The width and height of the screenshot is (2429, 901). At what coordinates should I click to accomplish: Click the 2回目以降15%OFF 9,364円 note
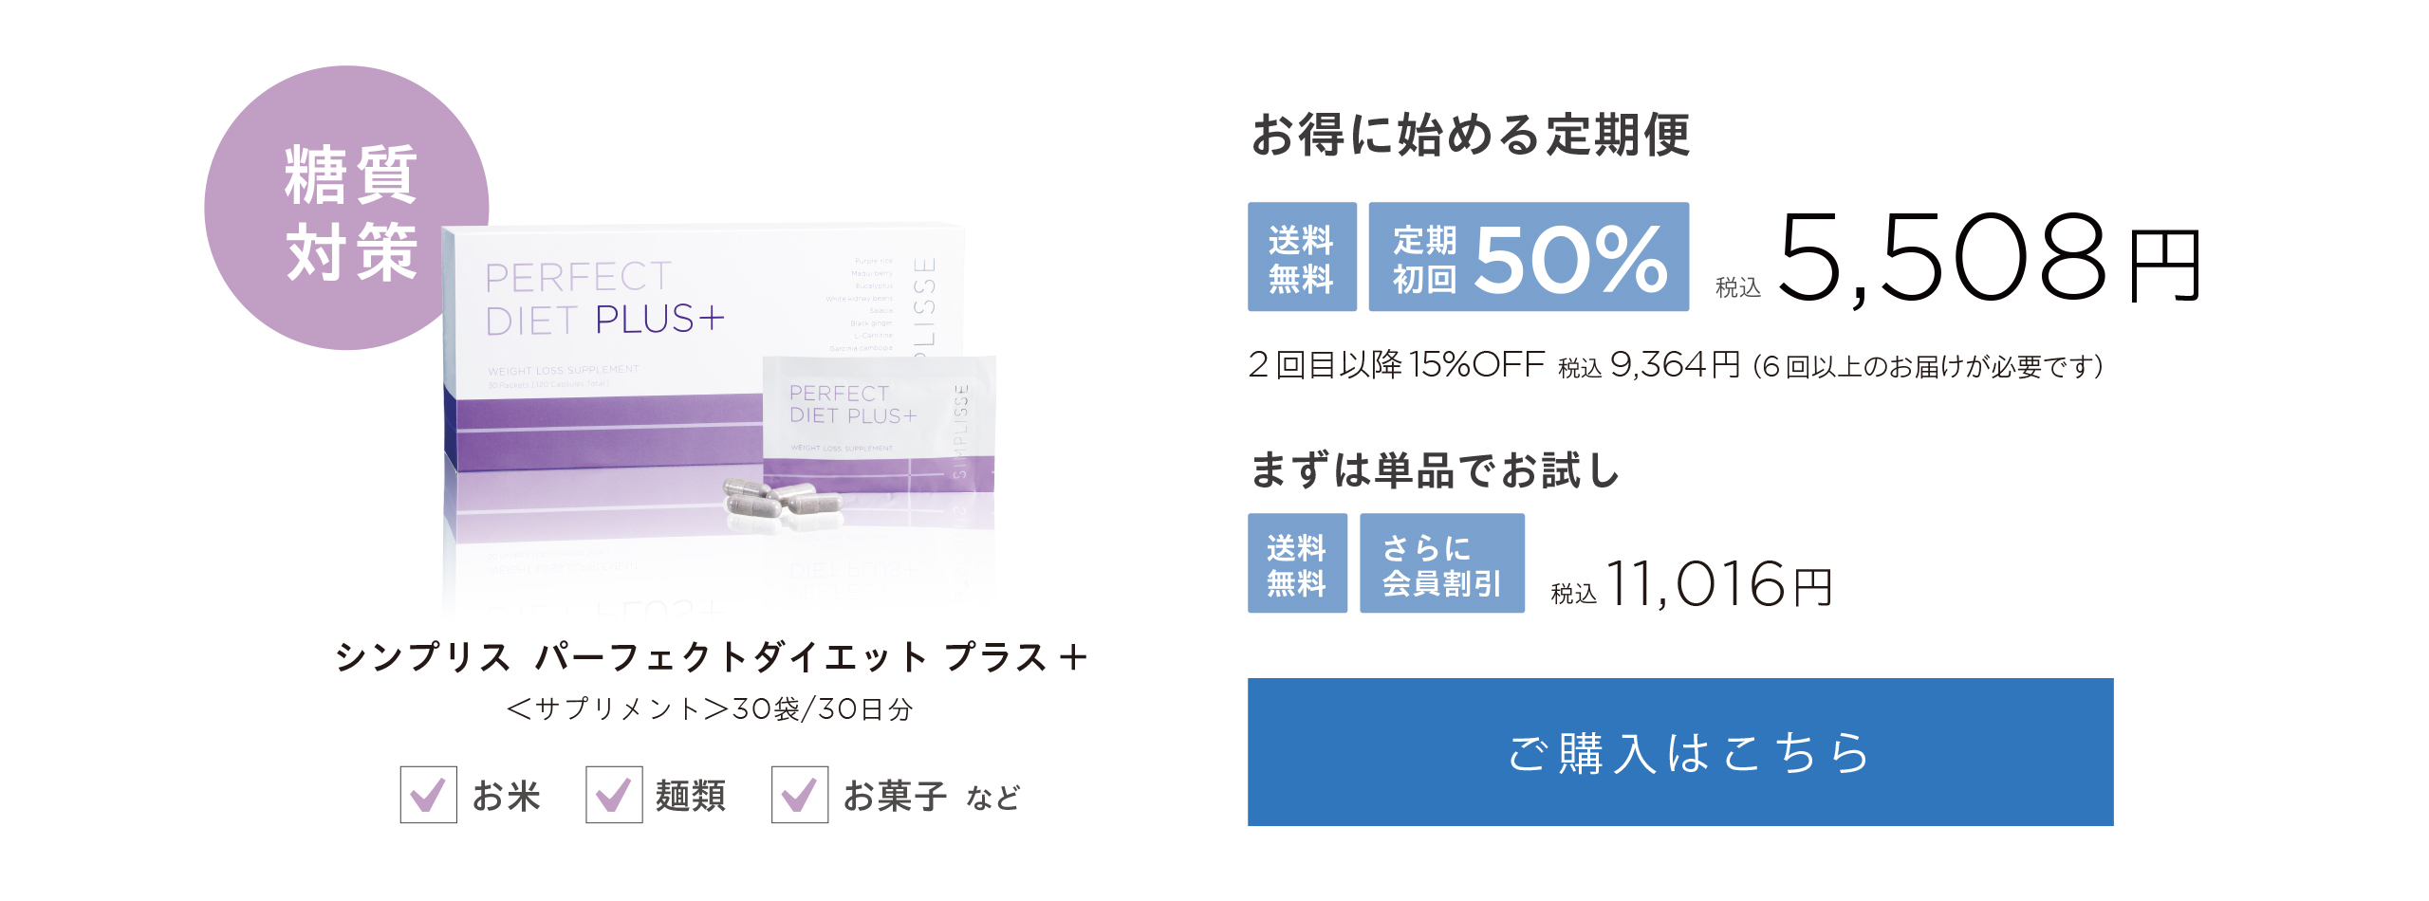(x=1676, y=364)
